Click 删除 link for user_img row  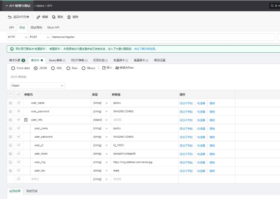click(x=212, y=162)
